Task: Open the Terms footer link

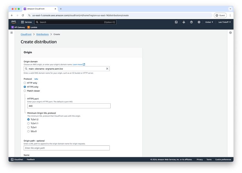Action: coord(209,159)
